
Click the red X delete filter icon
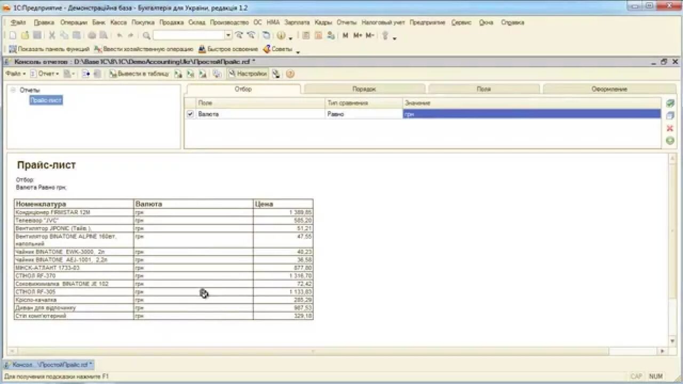tap(670, 128)
